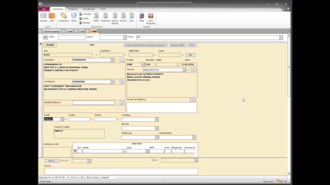Open Consignor ellipsis lookup button
The height and width of the screenshot is (185, 330).
(122, 60)
